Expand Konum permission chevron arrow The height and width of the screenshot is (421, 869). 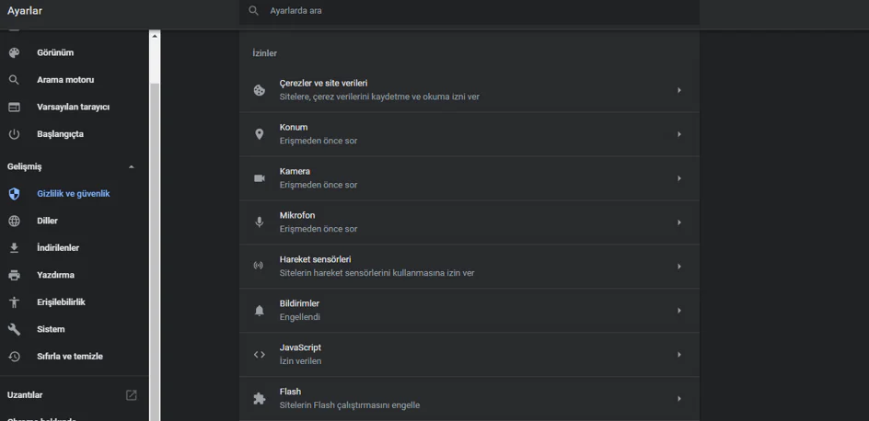[679, 134]
